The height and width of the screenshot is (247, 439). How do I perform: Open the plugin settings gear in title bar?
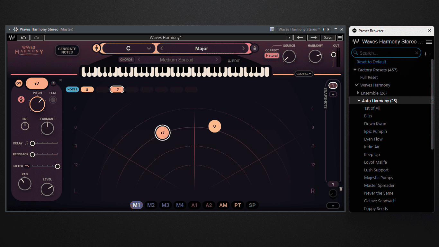(x=15, y=29)
